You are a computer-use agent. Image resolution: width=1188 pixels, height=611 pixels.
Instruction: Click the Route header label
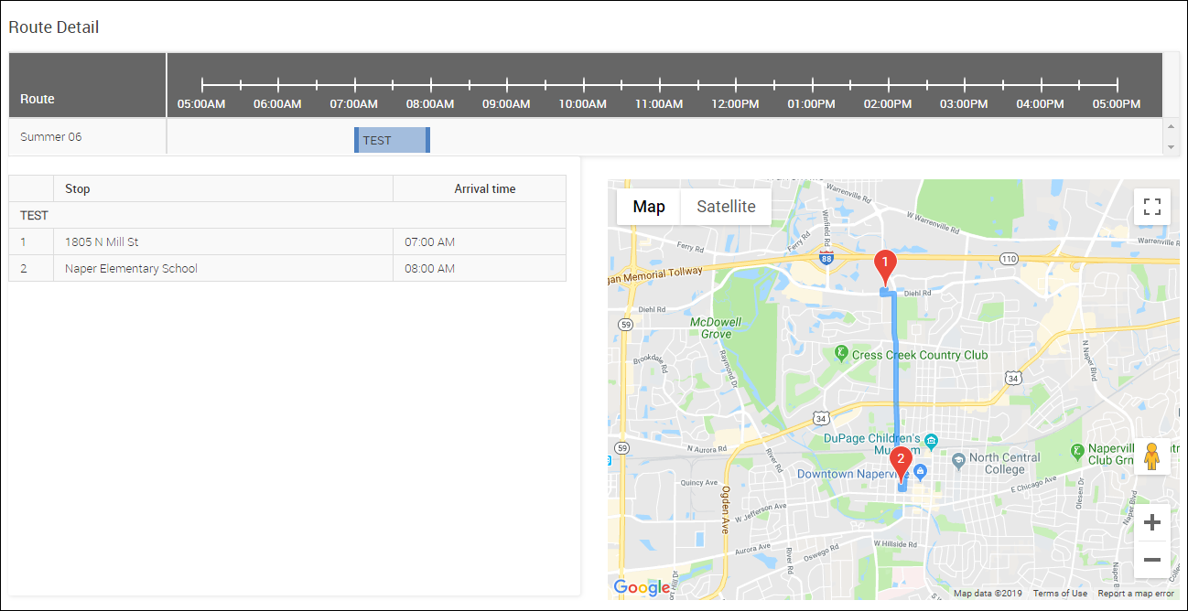click(38, 99)
